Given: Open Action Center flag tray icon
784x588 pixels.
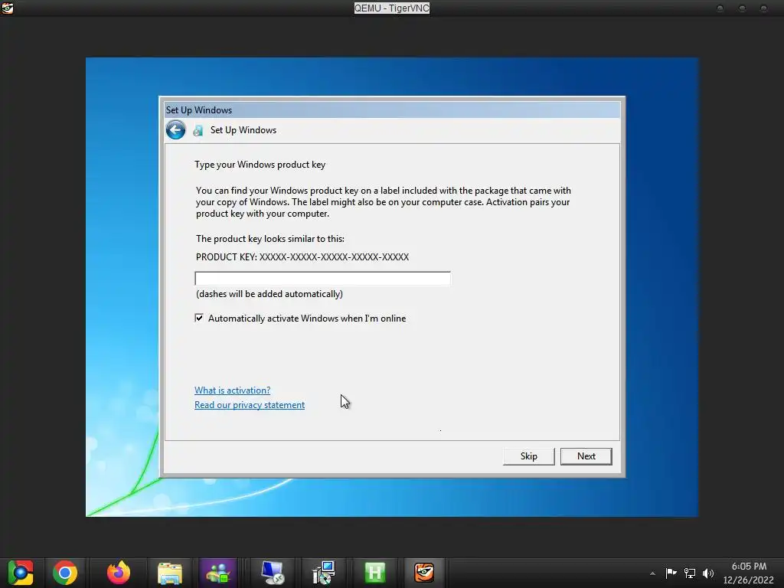Looking at the screenshot, I should click(671, 573).
